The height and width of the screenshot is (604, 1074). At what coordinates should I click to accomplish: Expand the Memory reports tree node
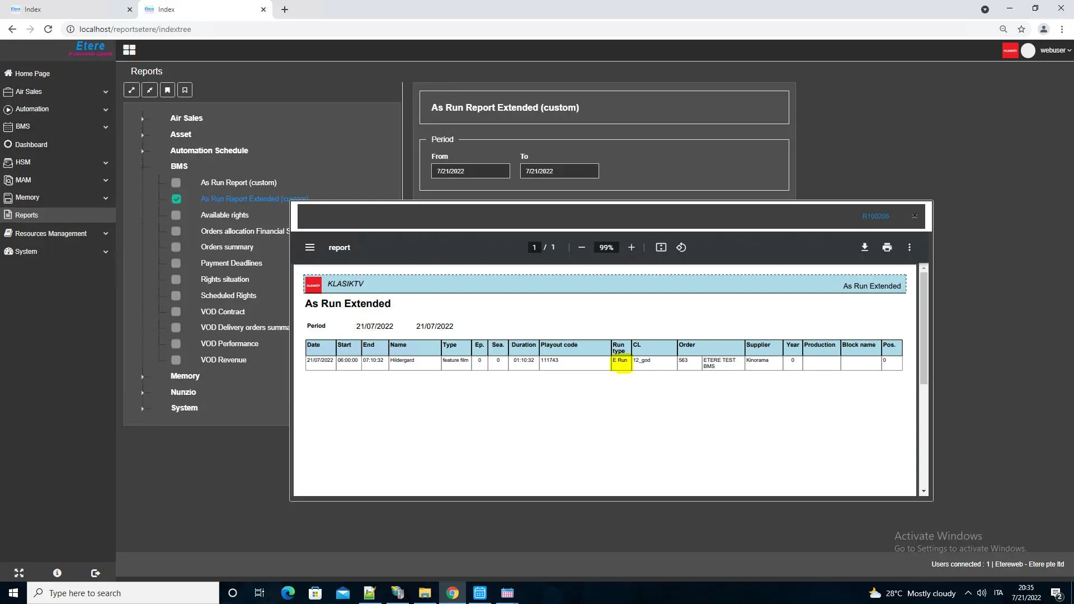tap(143, 376)
